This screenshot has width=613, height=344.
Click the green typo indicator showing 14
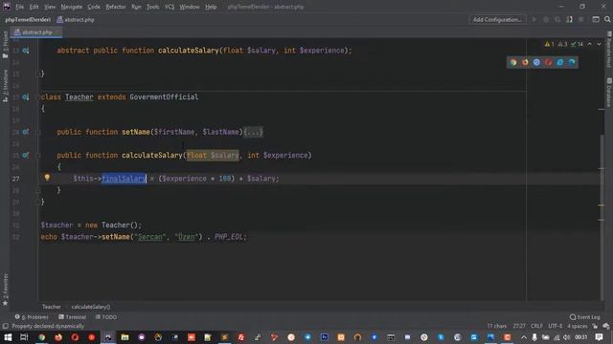[x=577, y=44]
